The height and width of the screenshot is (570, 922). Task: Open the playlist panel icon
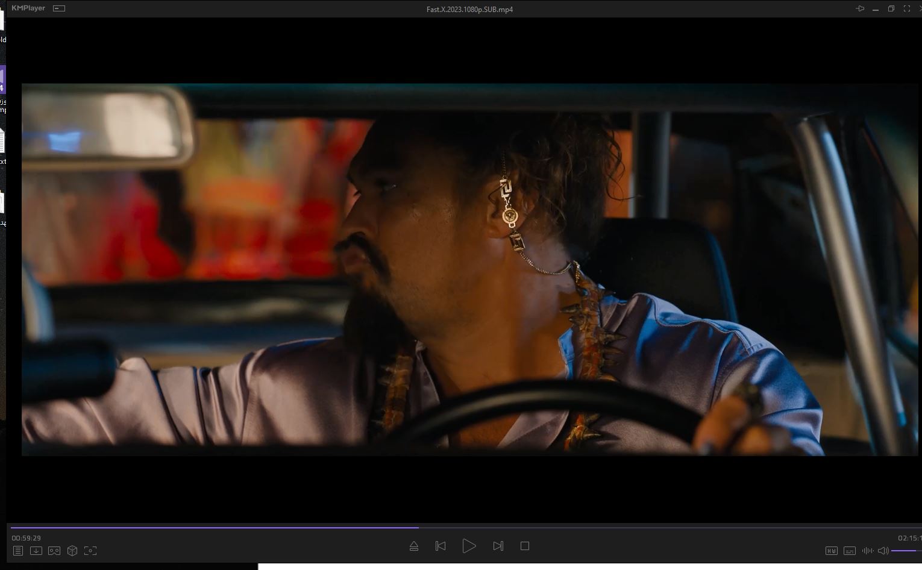click(18, 551)
